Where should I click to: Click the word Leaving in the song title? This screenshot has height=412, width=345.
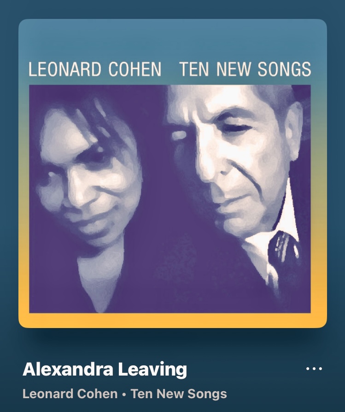pyautogui.click(x=152, y=369)
